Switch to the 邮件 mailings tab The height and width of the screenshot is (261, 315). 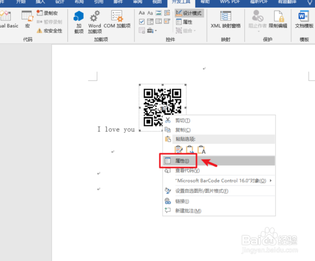point(118,2)
